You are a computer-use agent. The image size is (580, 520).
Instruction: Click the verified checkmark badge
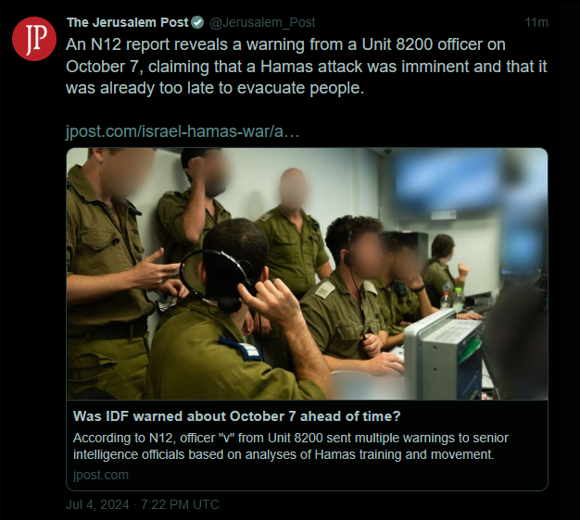tap(197, 22)
